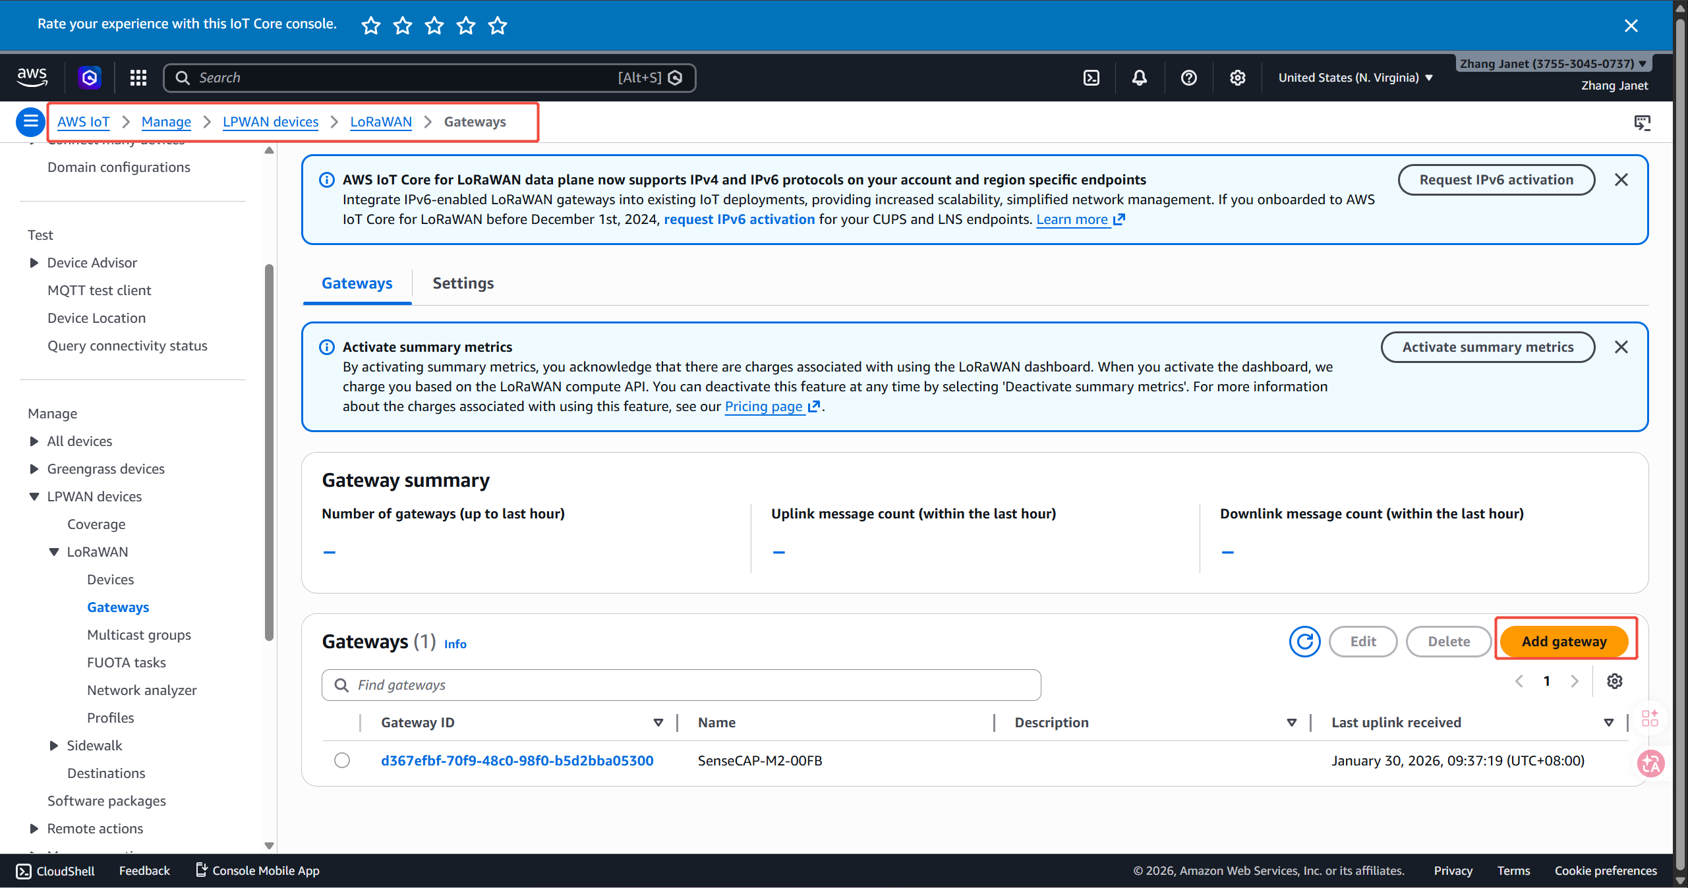Give a five-star rating
Viewport: 1688px width, 888px height.
pos(498,26)
